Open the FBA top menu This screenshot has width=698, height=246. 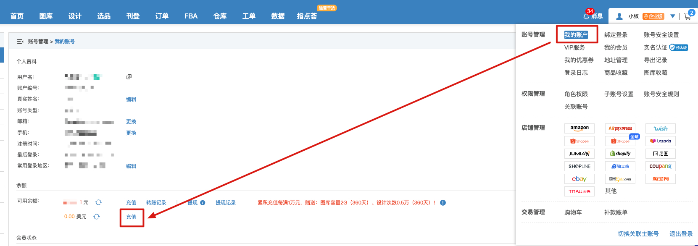click(191, 16)
